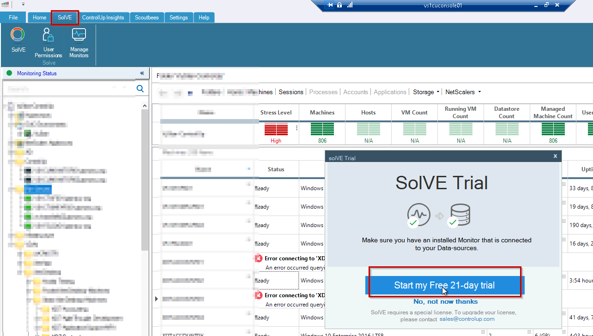Select the '16 days' uptime cell

[581, 244]
